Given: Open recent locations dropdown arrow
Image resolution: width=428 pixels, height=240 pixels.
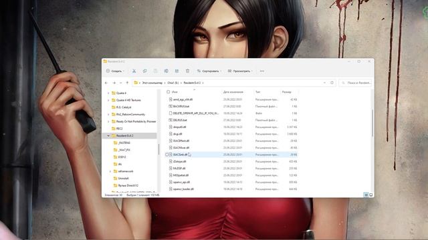Looking at the screenshot, I should pyautogui.click(x=120, y=83).
